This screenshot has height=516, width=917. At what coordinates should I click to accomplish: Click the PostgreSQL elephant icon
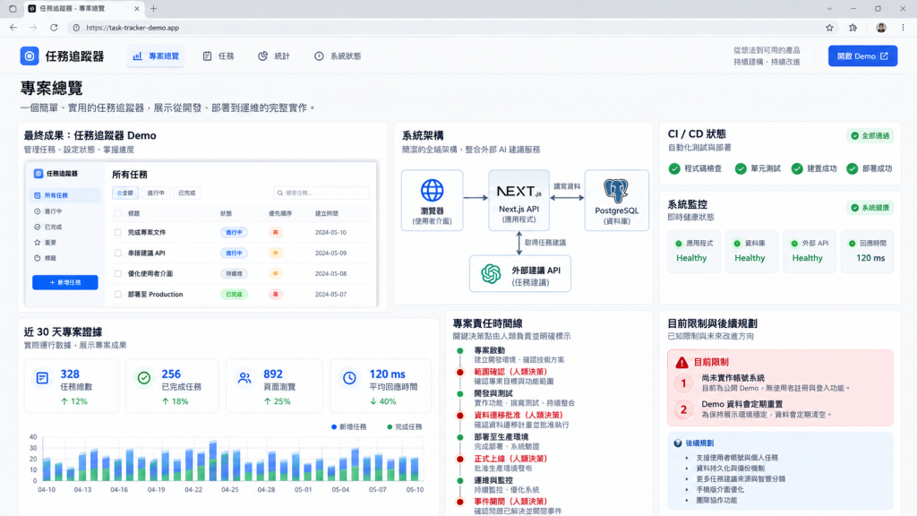tap(616, 192)
